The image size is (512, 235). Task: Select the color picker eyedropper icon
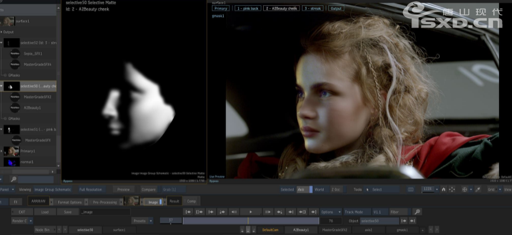tap(477, 190)
